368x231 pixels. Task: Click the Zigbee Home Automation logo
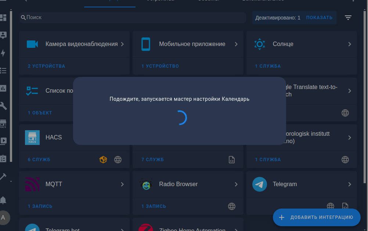coord(146,227)
